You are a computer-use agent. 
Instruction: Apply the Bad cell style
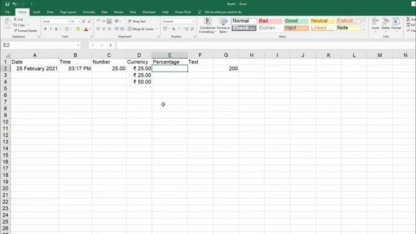click(270, 21)
